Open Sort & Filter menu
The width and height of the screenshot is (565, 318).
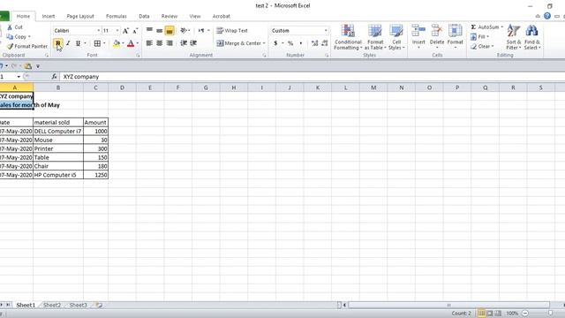[x=514, y=37]
